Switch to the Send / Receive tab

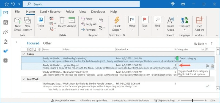pyautogui.click(x=50, y=12)
